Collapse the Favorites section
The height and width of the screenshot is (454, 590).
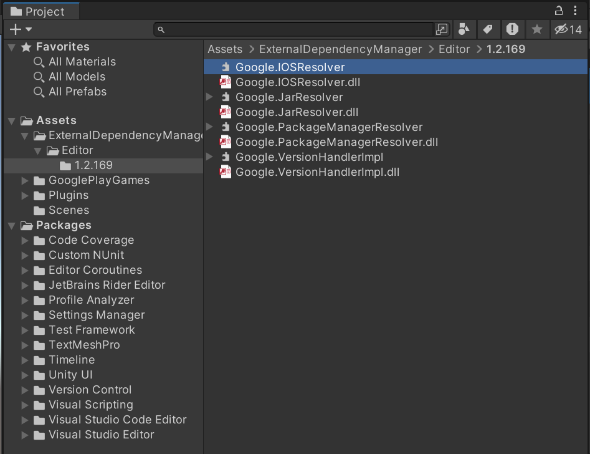(12, 47)
